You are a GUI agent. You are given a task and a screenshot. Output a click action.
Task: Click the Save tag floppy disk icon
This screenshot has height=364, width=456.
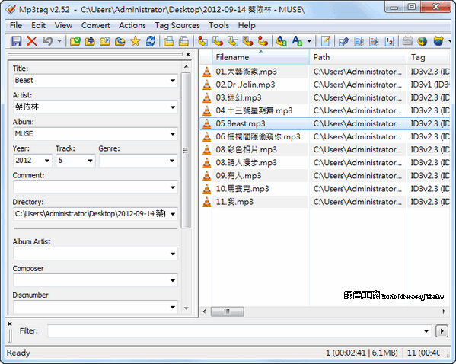click(x=17, y=41)
